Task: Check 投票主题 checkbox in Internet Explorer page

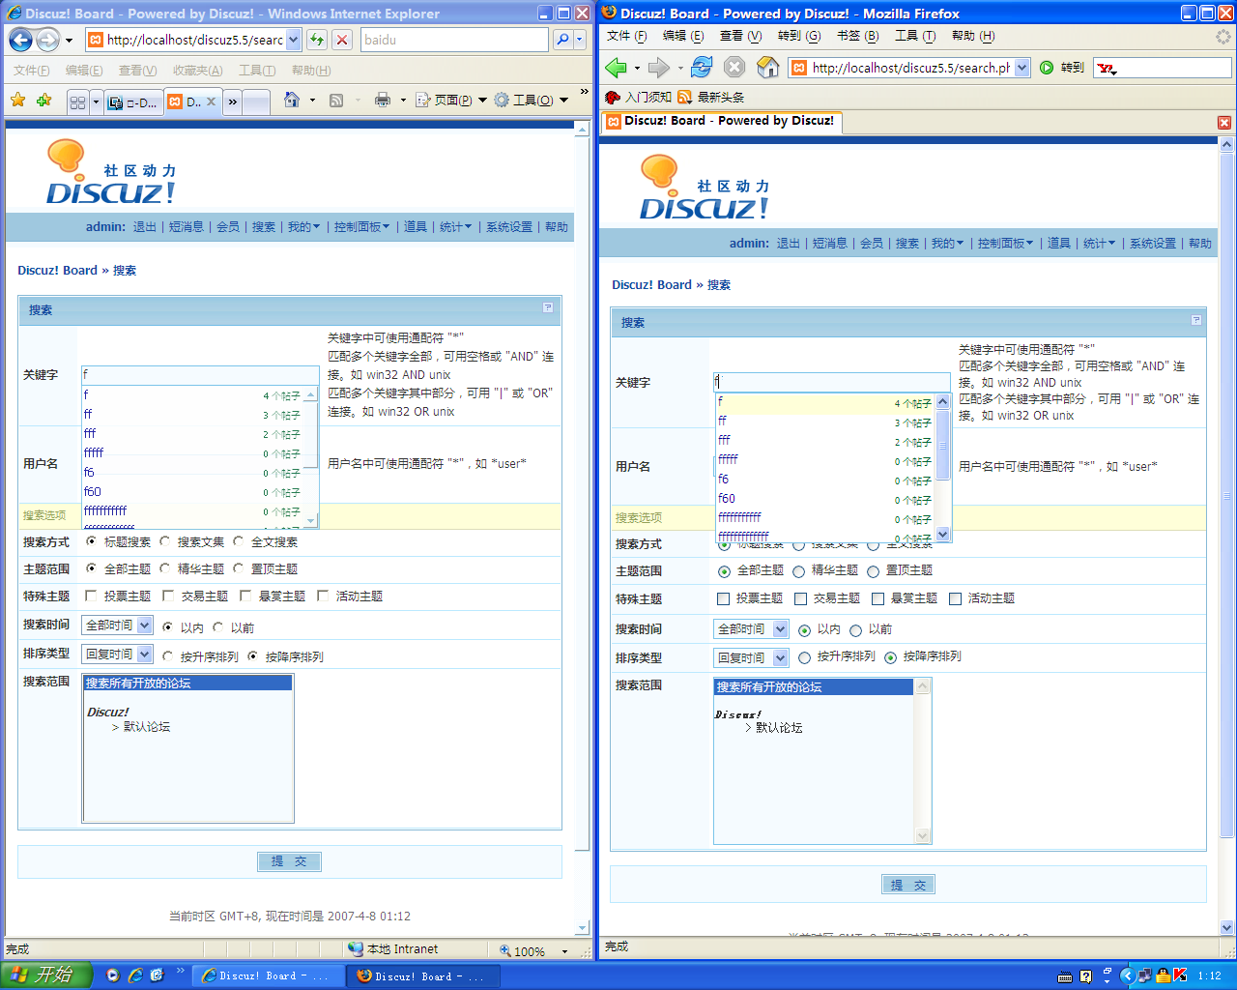Action: click(91, 596)
